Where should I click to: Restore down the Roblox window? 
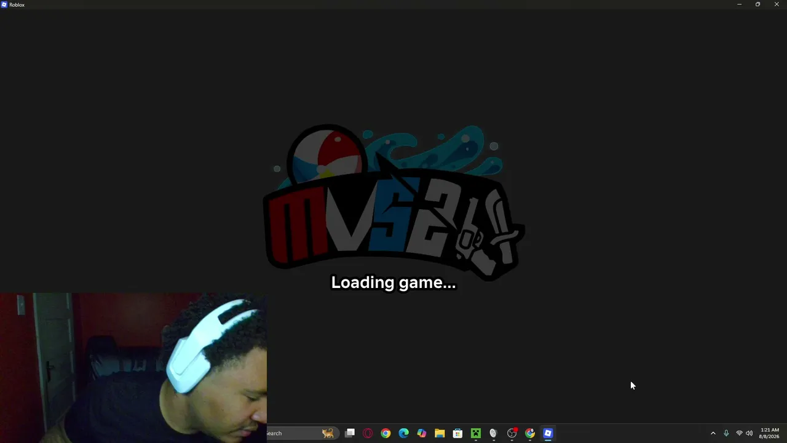click(x=757, y=4)
